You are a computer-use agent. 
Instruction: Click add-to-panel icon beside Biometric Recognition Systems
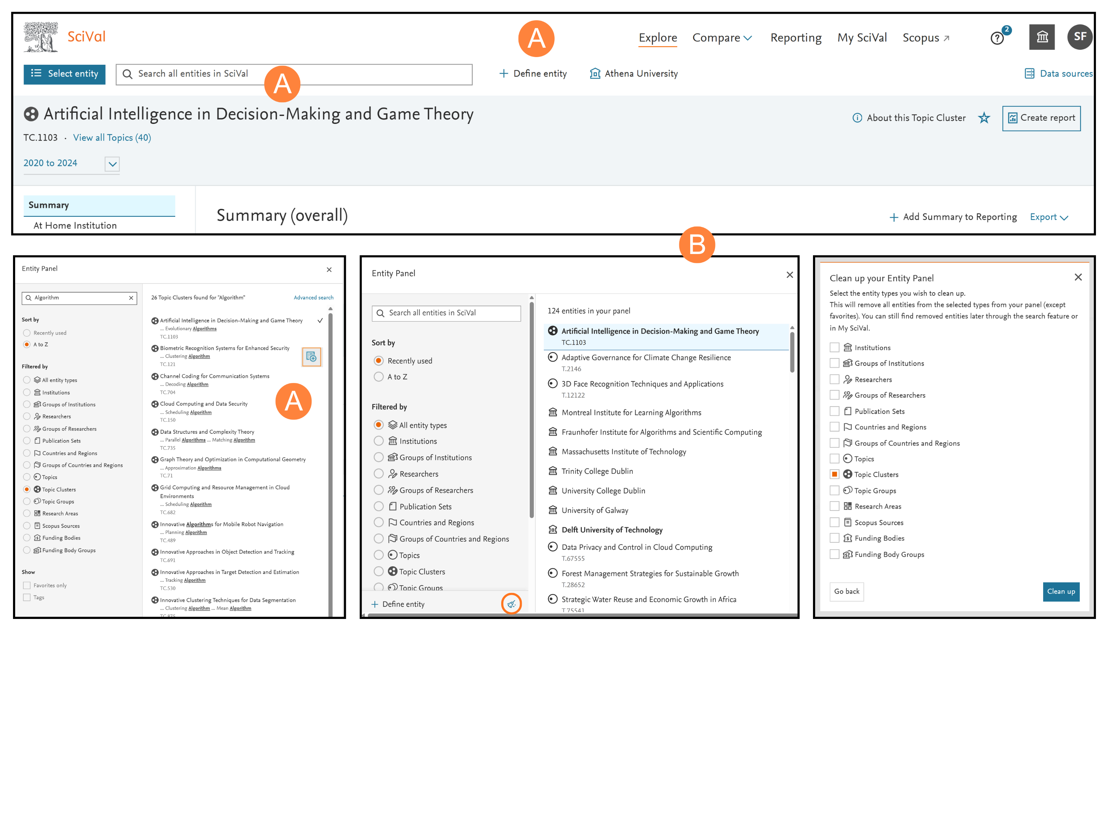(311, 357)
